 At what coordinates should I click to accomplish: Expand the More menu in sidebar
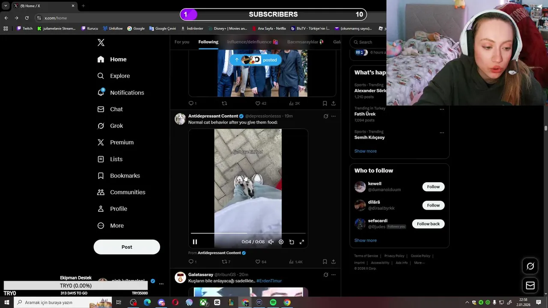pyautogui.click(x=110, y=225)
